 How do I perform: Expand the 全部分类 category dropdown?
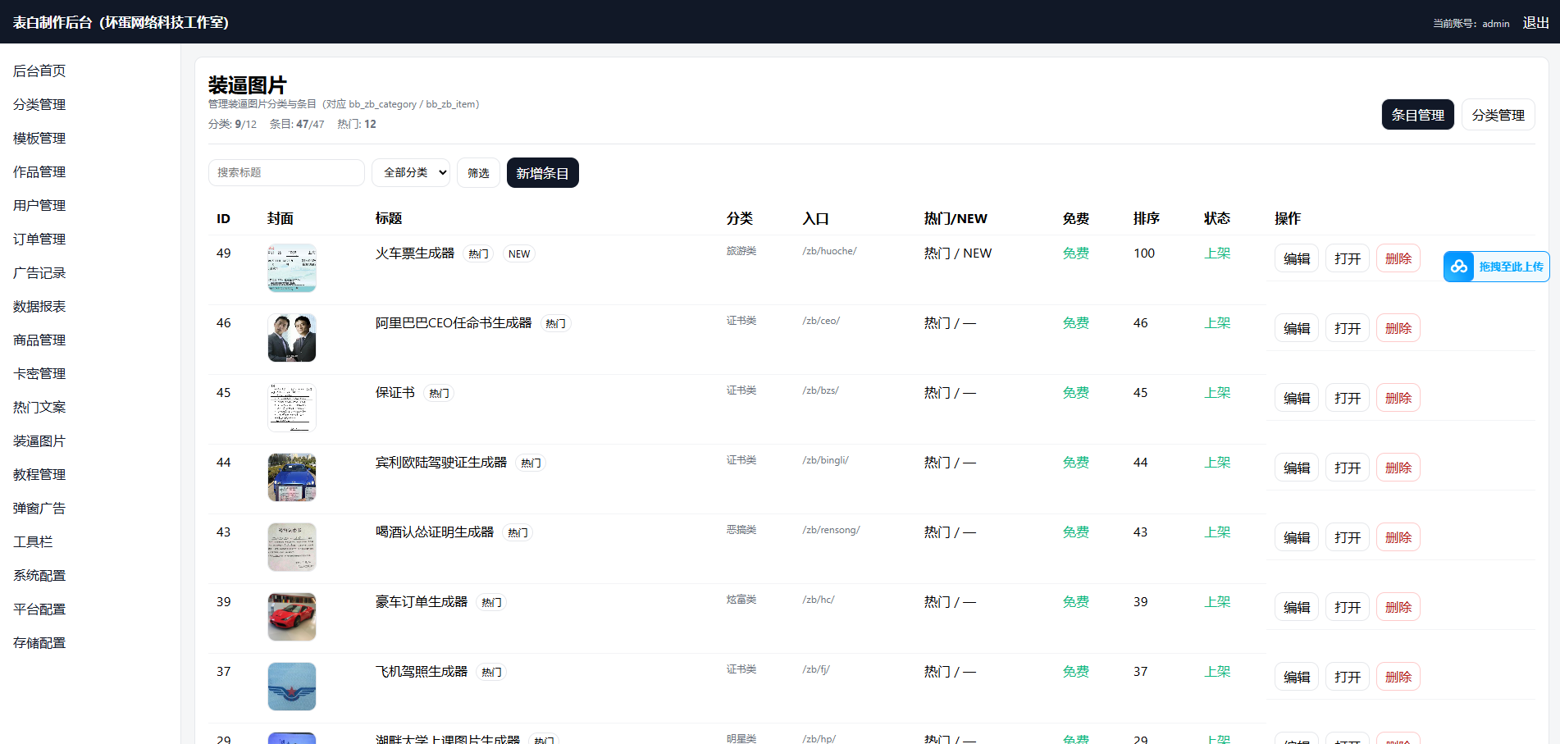click(411, 172)
